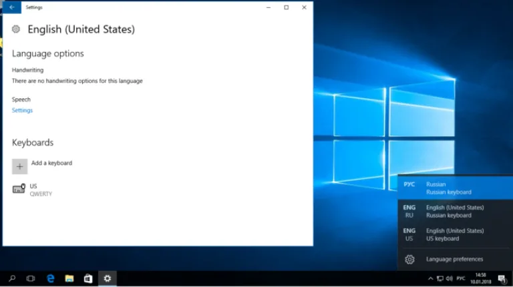
Task: Switch to Russian keyboard (РУС) input
Action: click(455, 188)
